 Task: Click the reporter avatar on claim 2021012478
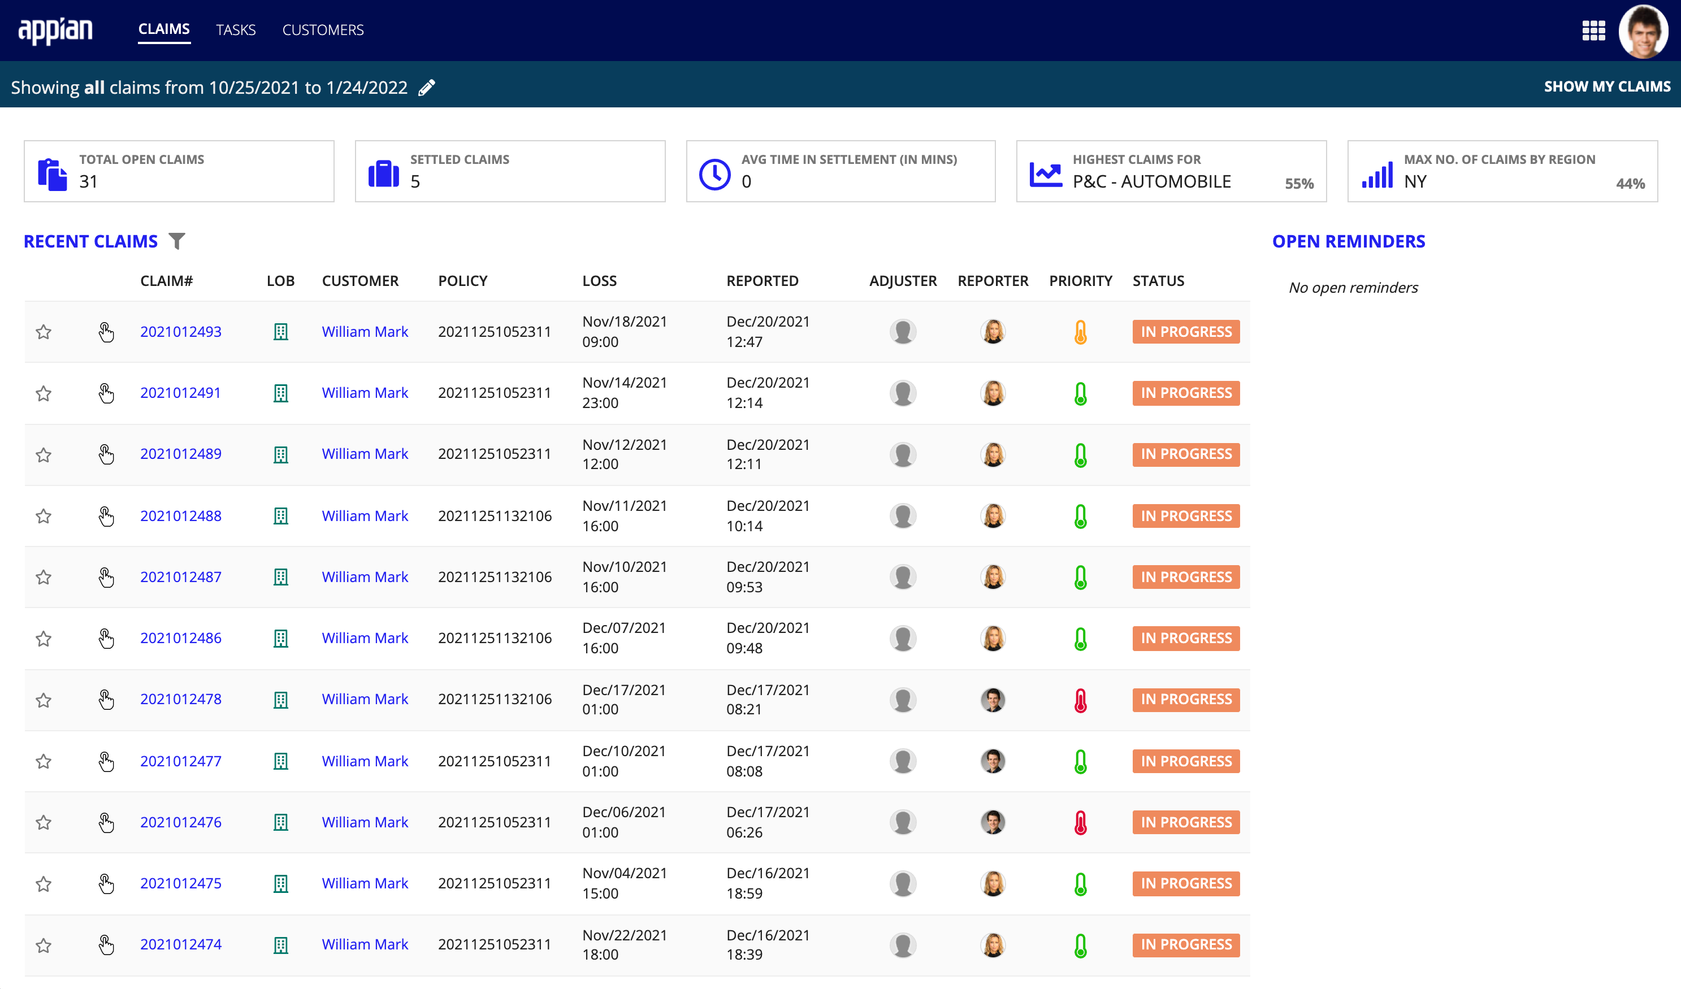click(994, 700)
